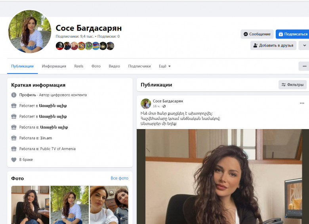
Task: Open the post's three-dot options menu
Action: [302, 103]
